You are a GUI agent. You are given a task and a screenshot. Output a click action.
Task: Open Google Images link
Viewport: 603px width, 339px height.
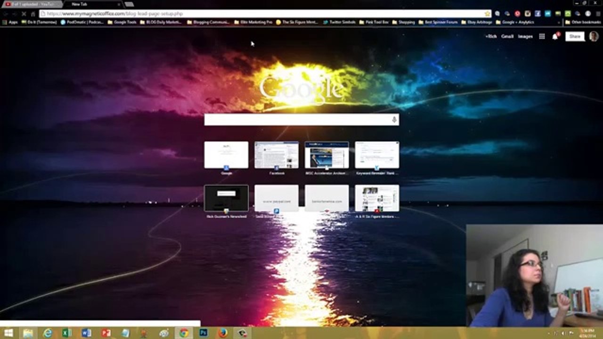click(x=525, y=36)
